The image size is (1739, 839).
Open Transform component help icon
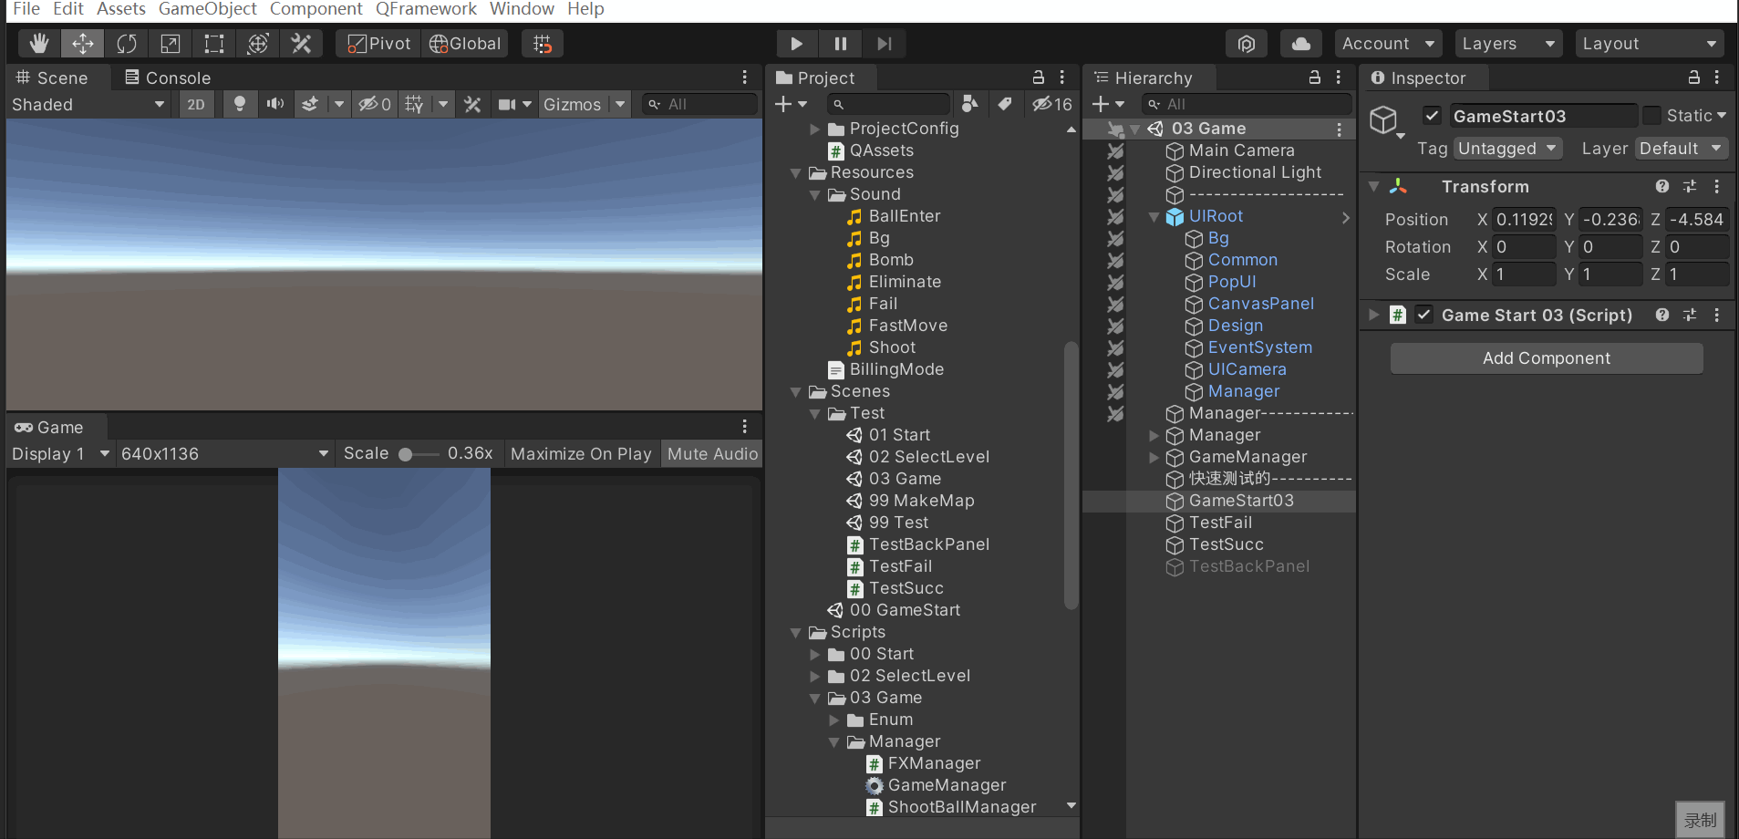coord(1662,186)
